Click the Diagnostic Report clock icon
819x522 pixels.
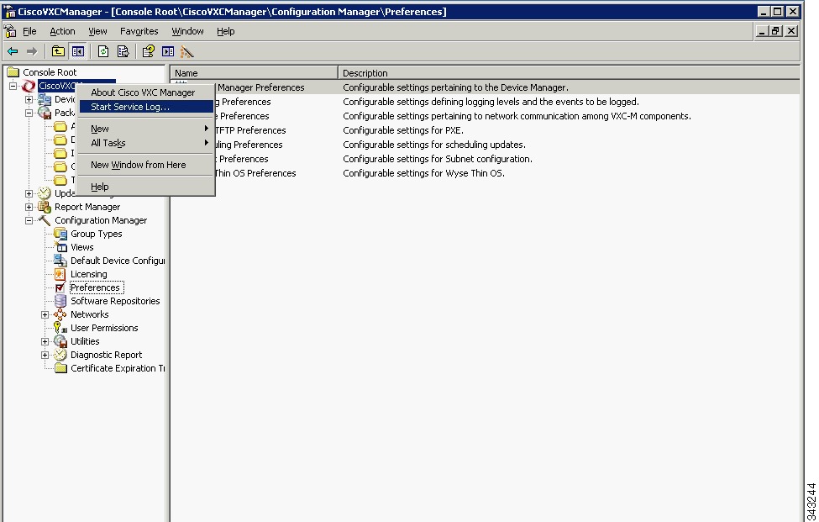coord(60,355)
